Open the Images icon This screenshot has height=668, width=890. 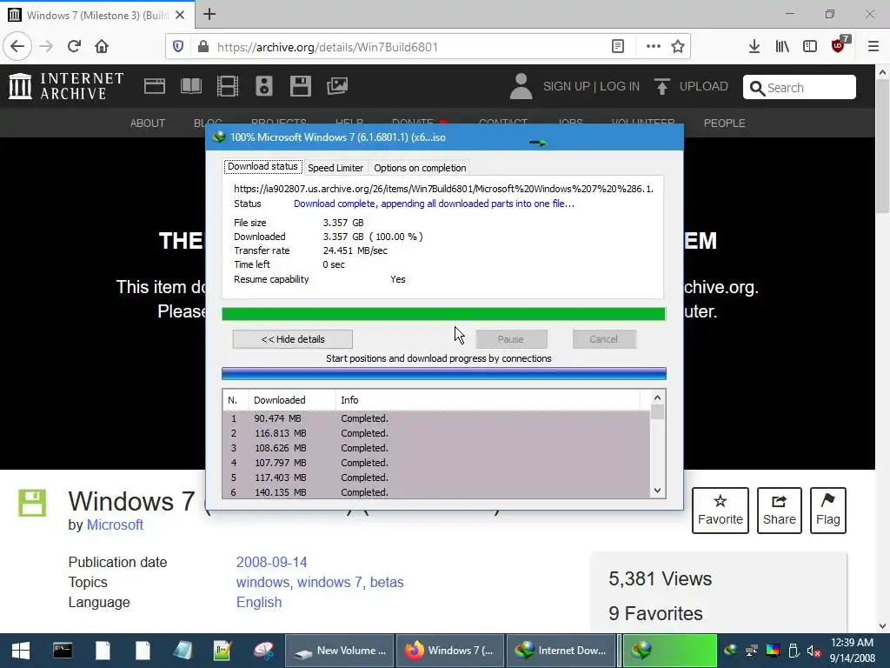337,86
